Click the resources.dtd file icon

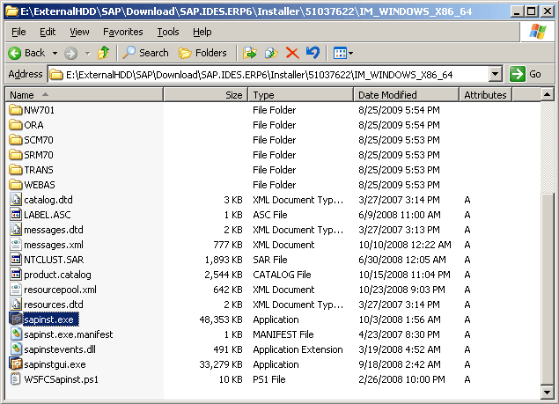[15, 305]
